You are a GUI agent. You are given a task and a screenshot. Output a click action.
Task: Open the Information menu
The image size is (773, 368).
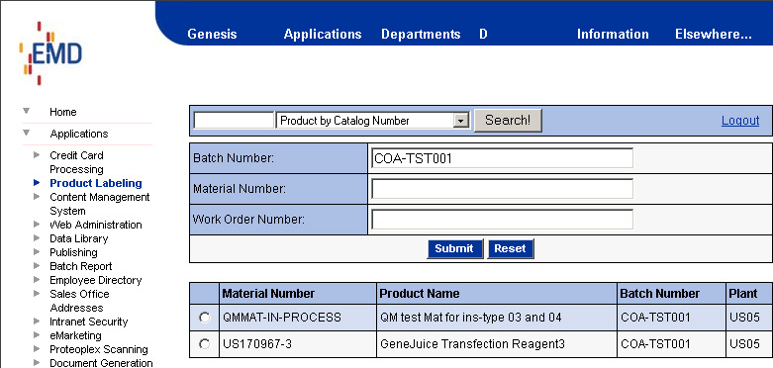(613, 34)
